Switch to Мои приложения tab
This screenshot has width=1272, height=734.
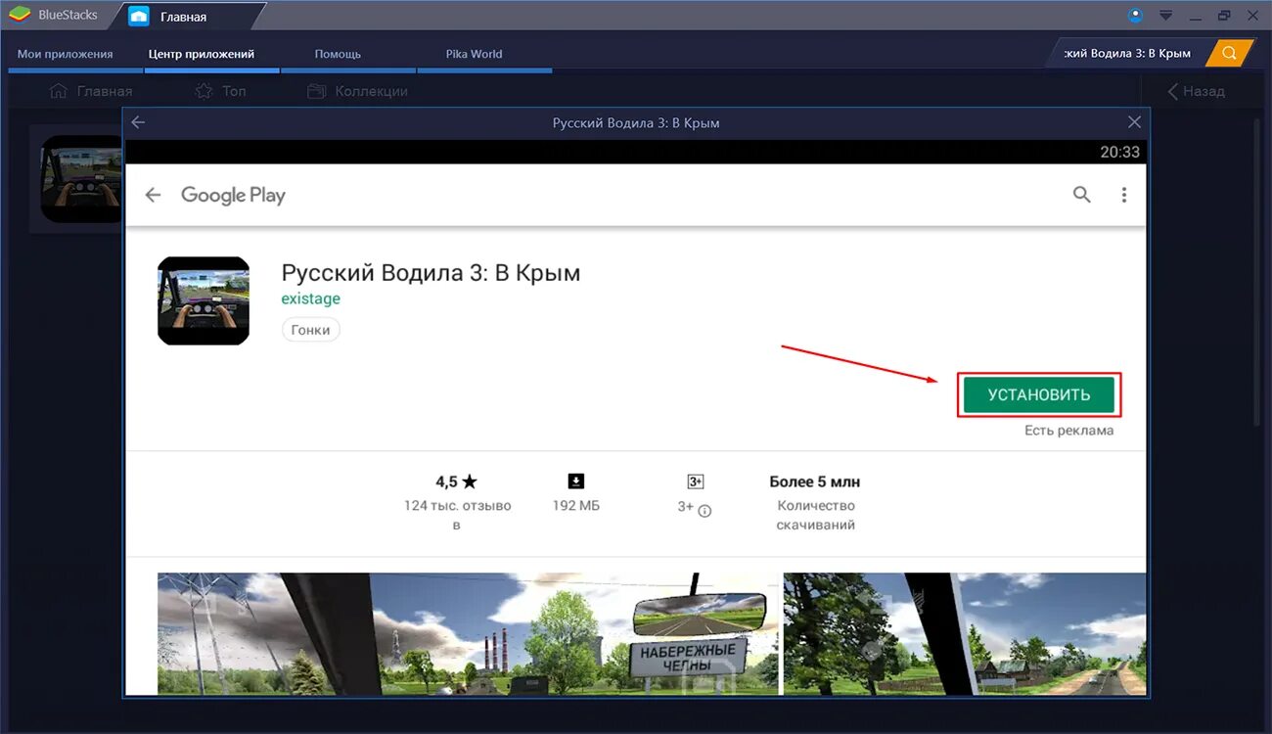65,54
